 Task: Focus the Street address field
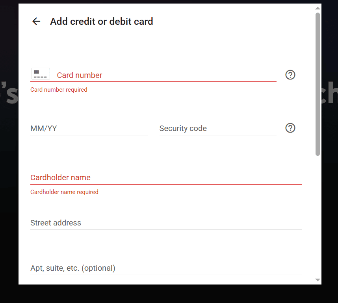[x=166, y=223]
